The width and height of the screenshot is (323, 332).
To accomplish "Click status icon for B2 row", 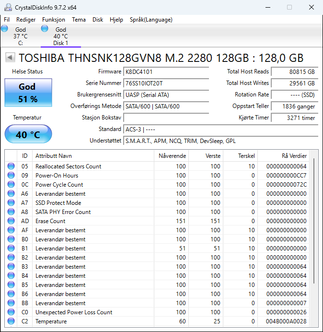I will coord(11,257).
